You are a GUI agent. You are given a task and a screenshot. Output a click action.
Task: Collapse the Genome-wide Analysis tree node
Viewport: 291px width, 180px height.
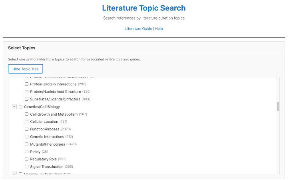tap(14, 174)
